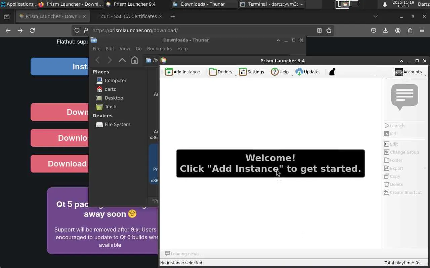Open Thunar's View menu
This screenshot has width=430, height=268.
125,49
